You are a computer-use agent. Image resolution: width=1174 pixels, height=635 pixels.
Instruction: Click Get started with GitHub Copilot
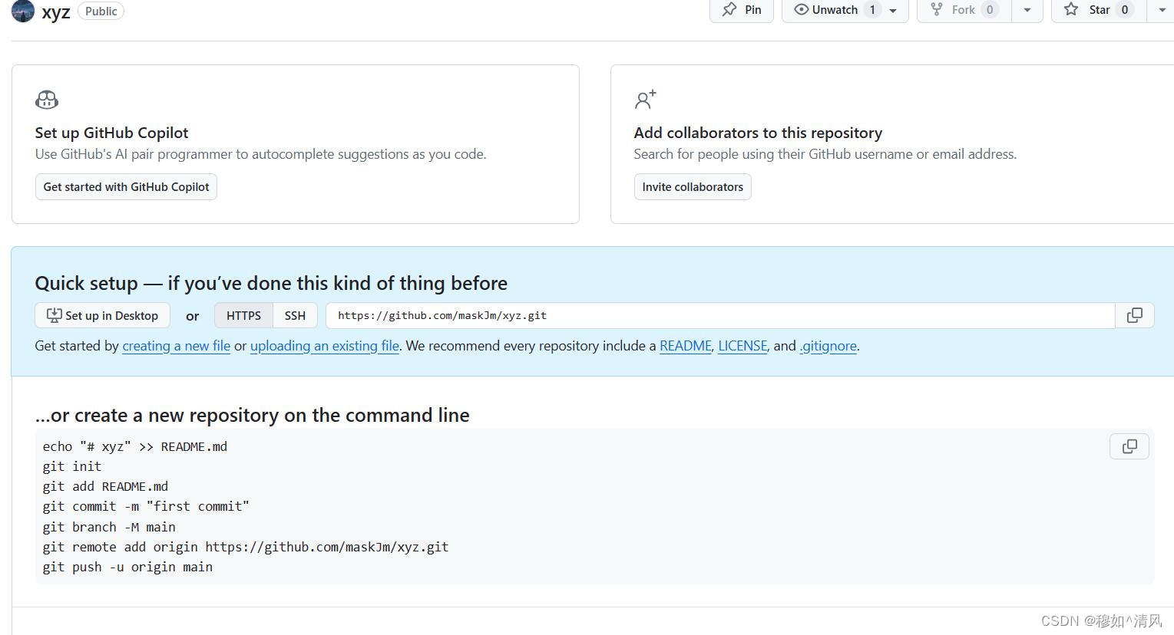pos(126,186)
